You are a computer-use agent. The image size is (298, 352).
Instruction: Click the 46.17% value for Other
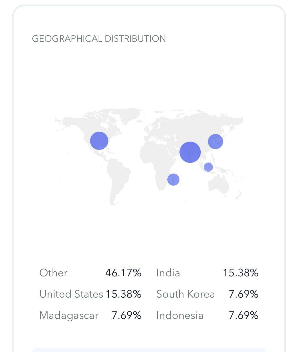coord(123,273)
